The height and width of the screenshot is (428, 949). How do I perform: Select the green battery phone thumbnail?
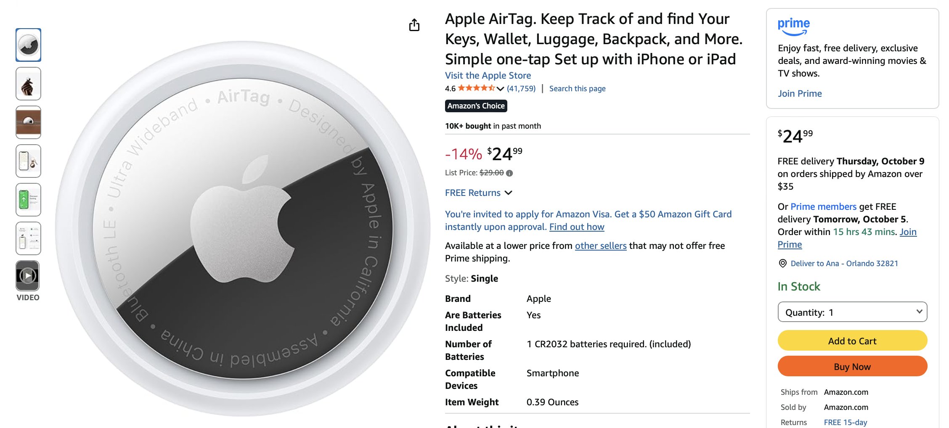[28, 200]
